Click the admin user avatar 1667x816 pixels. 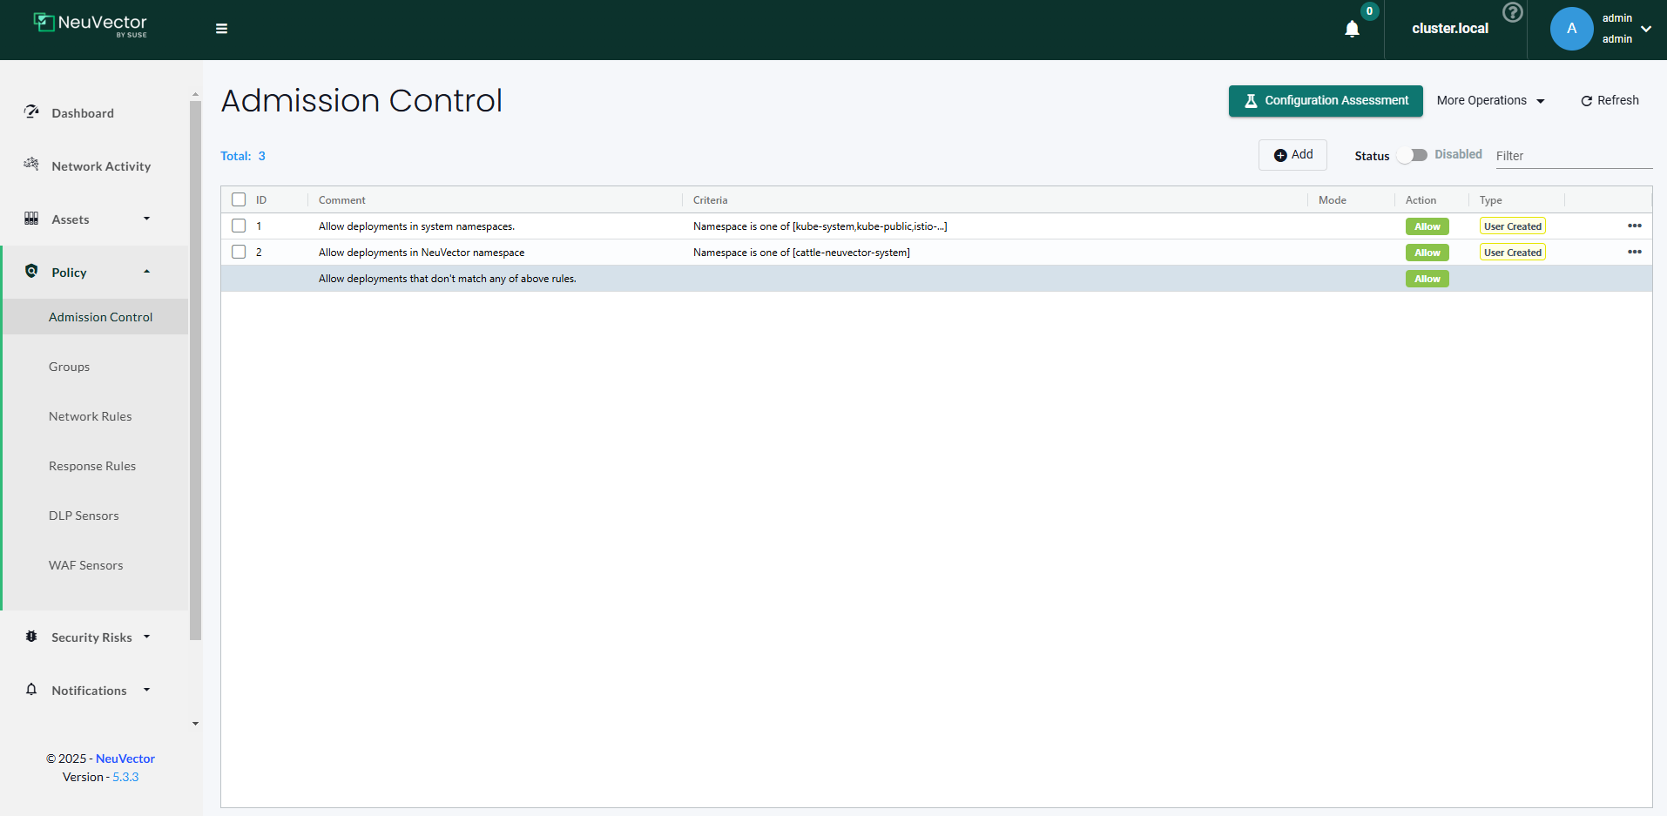coord(1571,29)
